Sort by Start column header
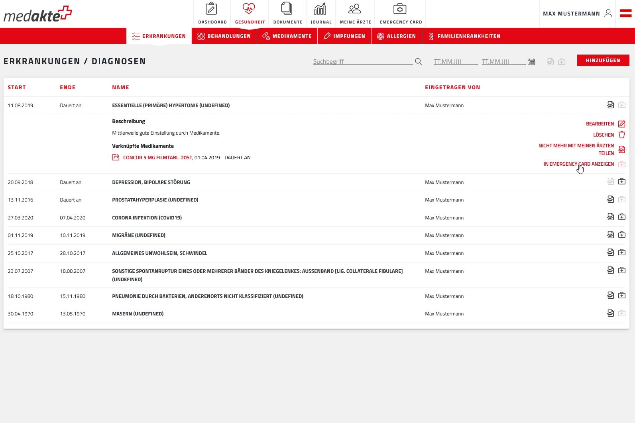 (17, 87)
